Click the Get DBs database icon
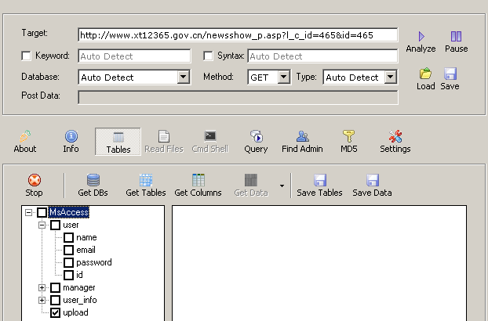488x321 pixels. pos(93,180)
